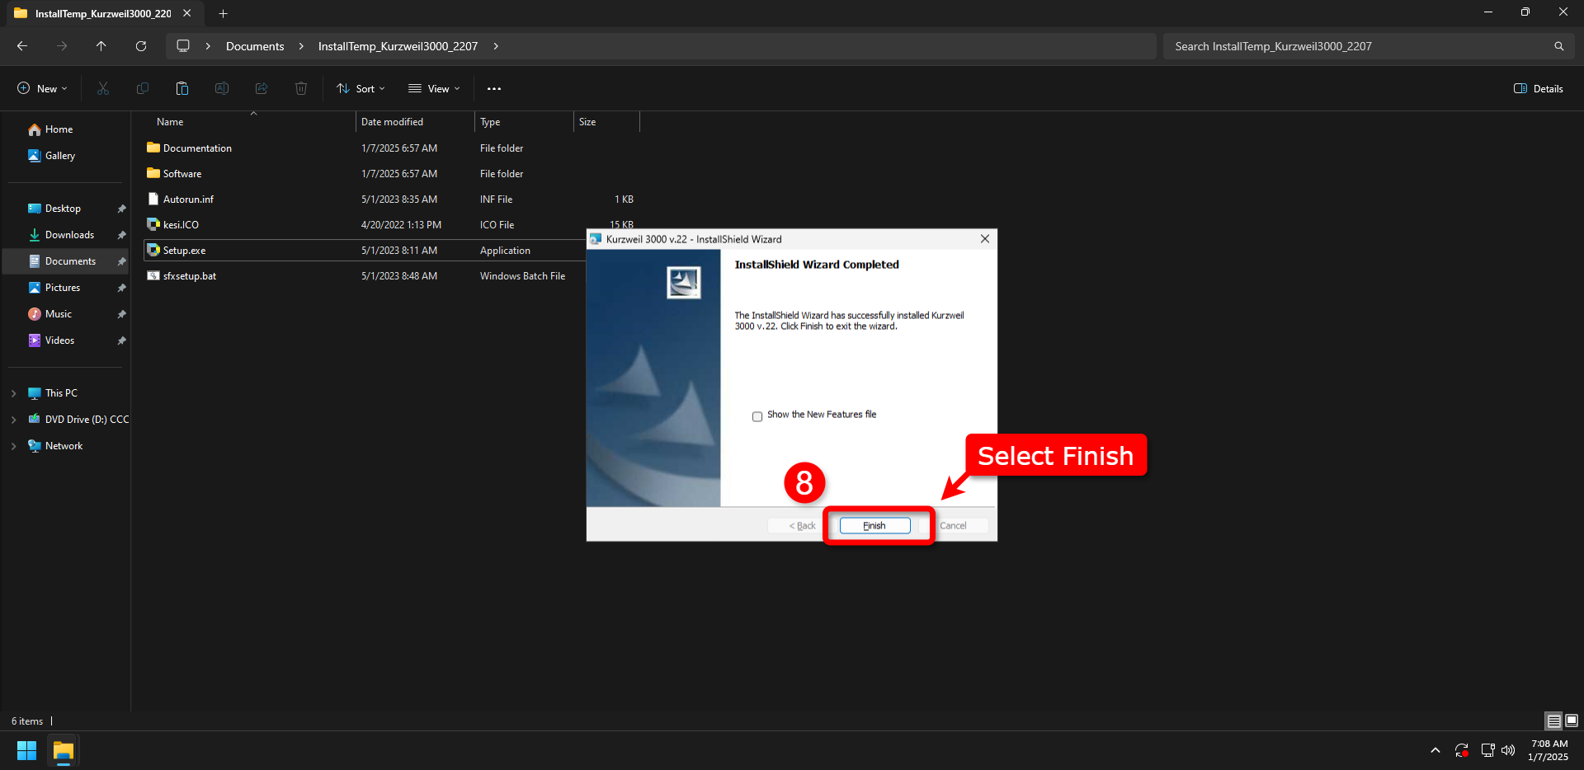Image resolution: width=1584 pixels, height=770 pixels.
Task: Open Pictures in the sidebar
Action: 63,288
